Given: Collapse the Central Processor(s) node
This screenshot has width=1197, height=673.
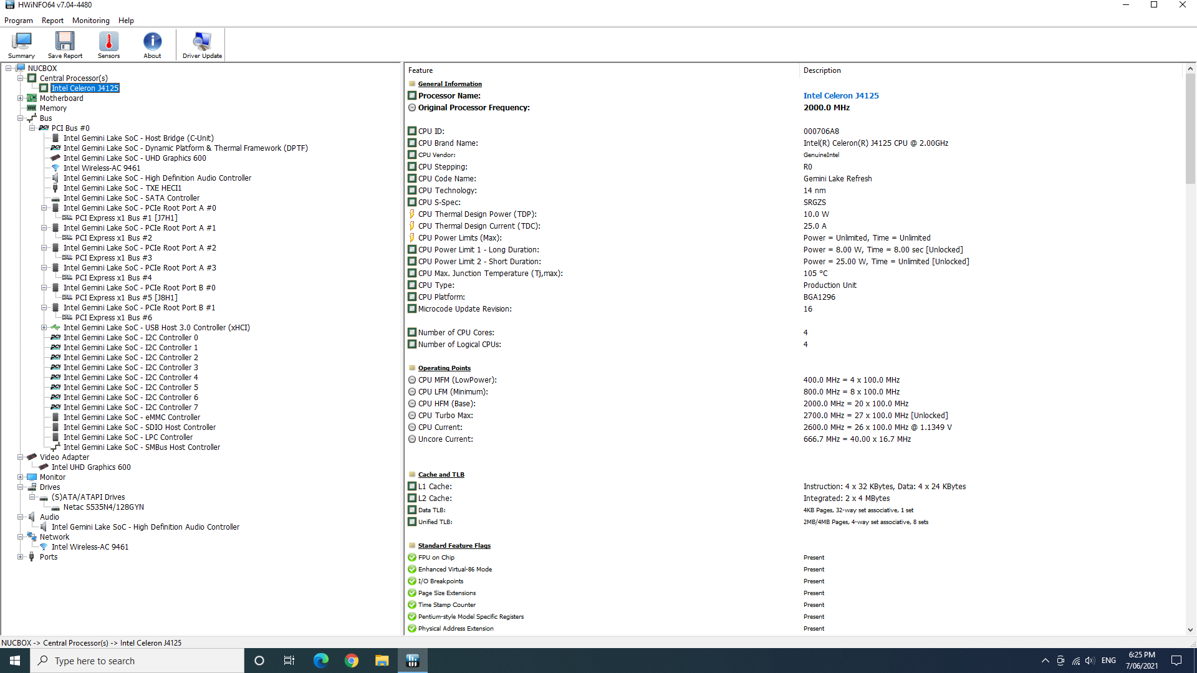Looking at the screenshot, I should (21, 79).
